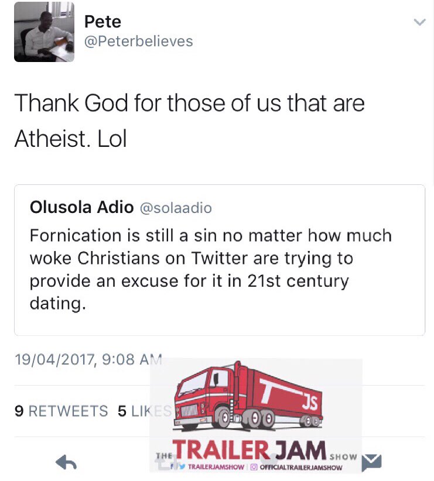Viewport: 434px width, 481px height.
Task: Click the Twitter bird icon in watermark
Action: pos(182,467)
